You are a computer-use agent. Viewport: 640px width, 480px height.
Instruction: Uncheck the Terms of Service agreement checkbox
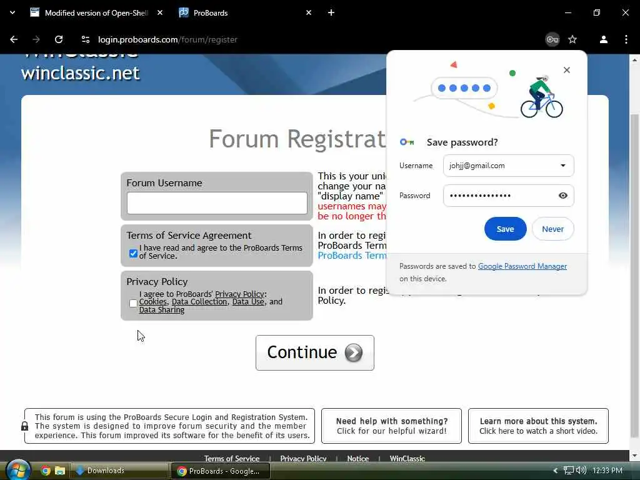[x=133, y=253]
